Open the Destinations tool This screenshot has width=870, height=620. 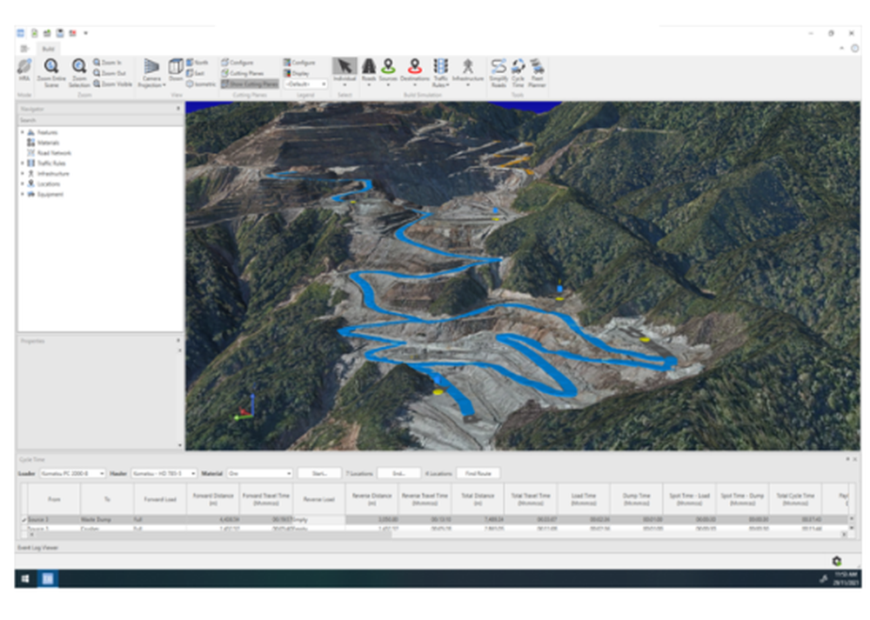click(414, 71)
